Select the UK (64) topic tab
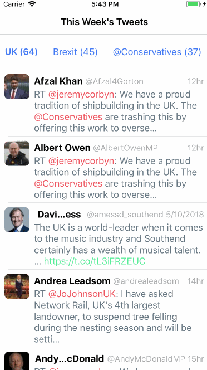The height and width of the screenshot is (370, 207). pyautogui.click(x=22, y=52)
